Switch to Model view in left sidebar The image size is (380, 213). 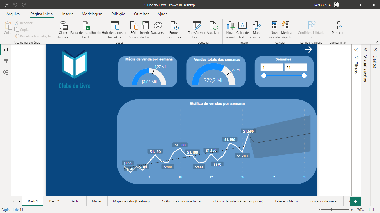click(6, 72)
